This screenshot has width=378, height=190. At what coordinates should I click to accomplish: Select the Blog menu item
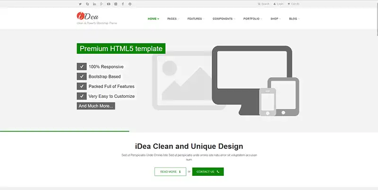(x=294, y=19)
